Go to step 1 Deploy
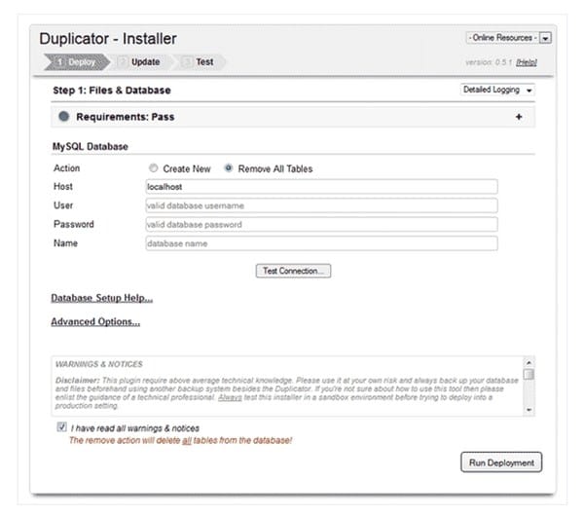Screen dimensions: 584x516 77,62
